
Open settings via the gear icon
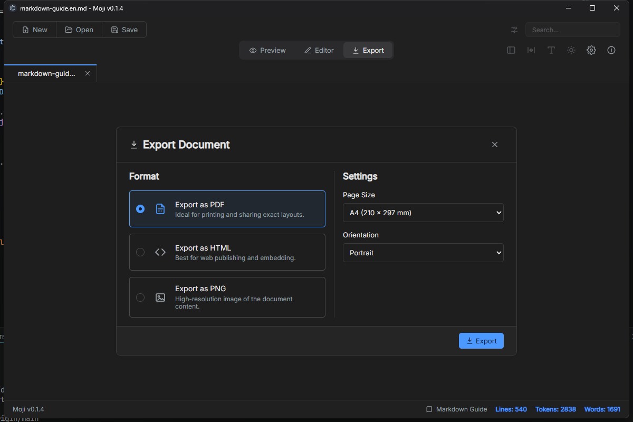pos(591,50)
